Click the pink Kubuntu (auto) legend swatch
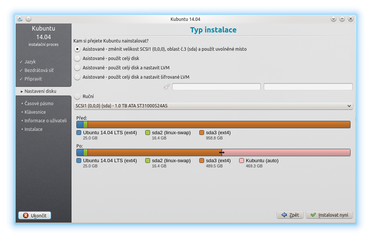The width and height of the screenshot is (371, 239). click(x=241, y=161)
